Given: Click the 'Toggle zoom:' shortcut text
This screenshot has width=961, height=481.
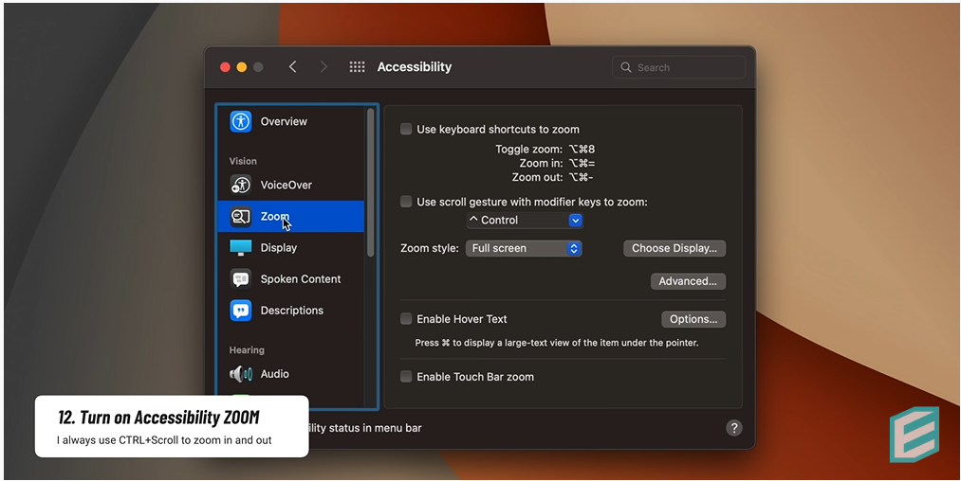Looking at the screenshot, I should (529, 149).
